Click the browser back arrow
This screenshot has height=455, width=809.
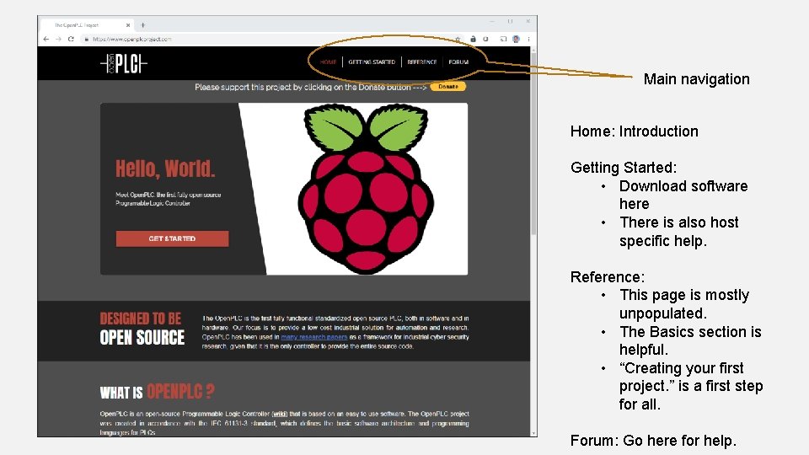tap(46, 40)
